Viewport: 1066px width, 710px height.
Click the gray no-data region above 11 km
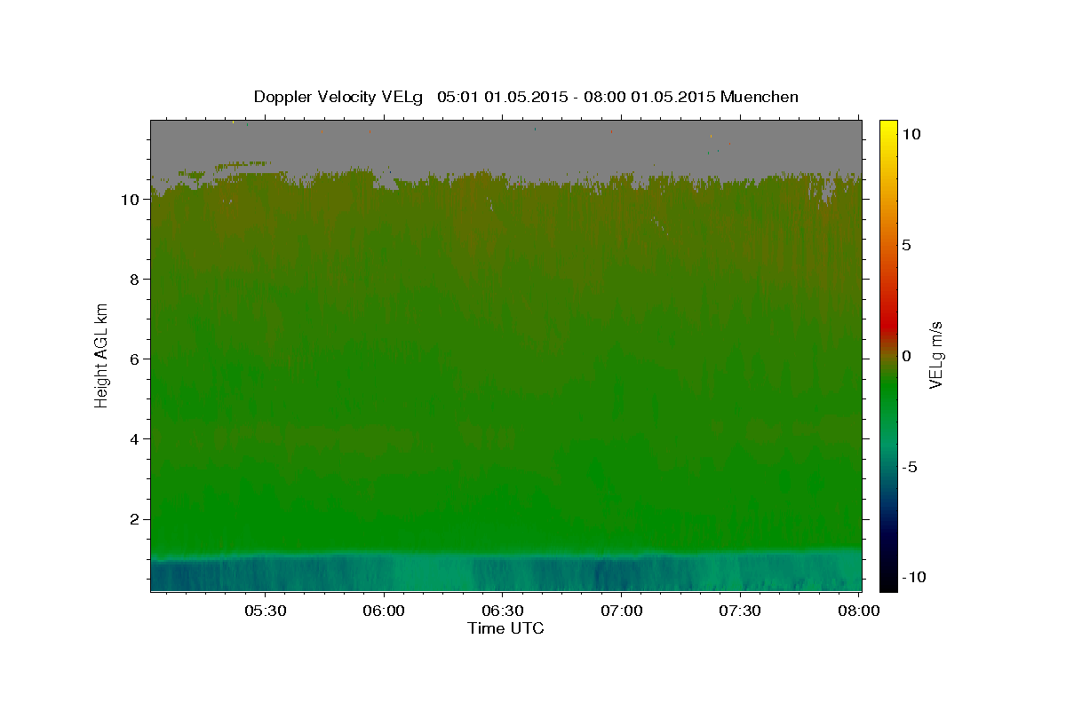(x=506, y=142)
